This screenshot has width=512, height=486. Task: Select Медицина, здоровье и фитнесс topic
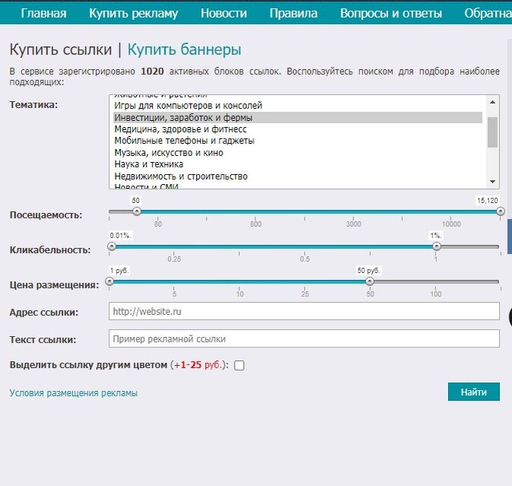click(x=298, y=129)
